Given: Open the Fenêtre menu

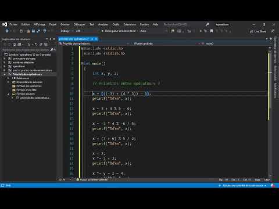Looking at the screenshot, I should (144, 24).
